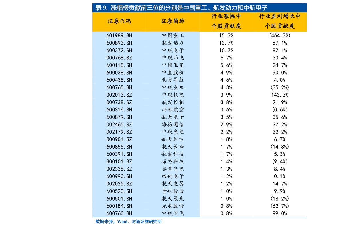The height and width of the screenshot is (230, 341).
Task: Select stock code 600038.SH
Action: click(119, 73)
